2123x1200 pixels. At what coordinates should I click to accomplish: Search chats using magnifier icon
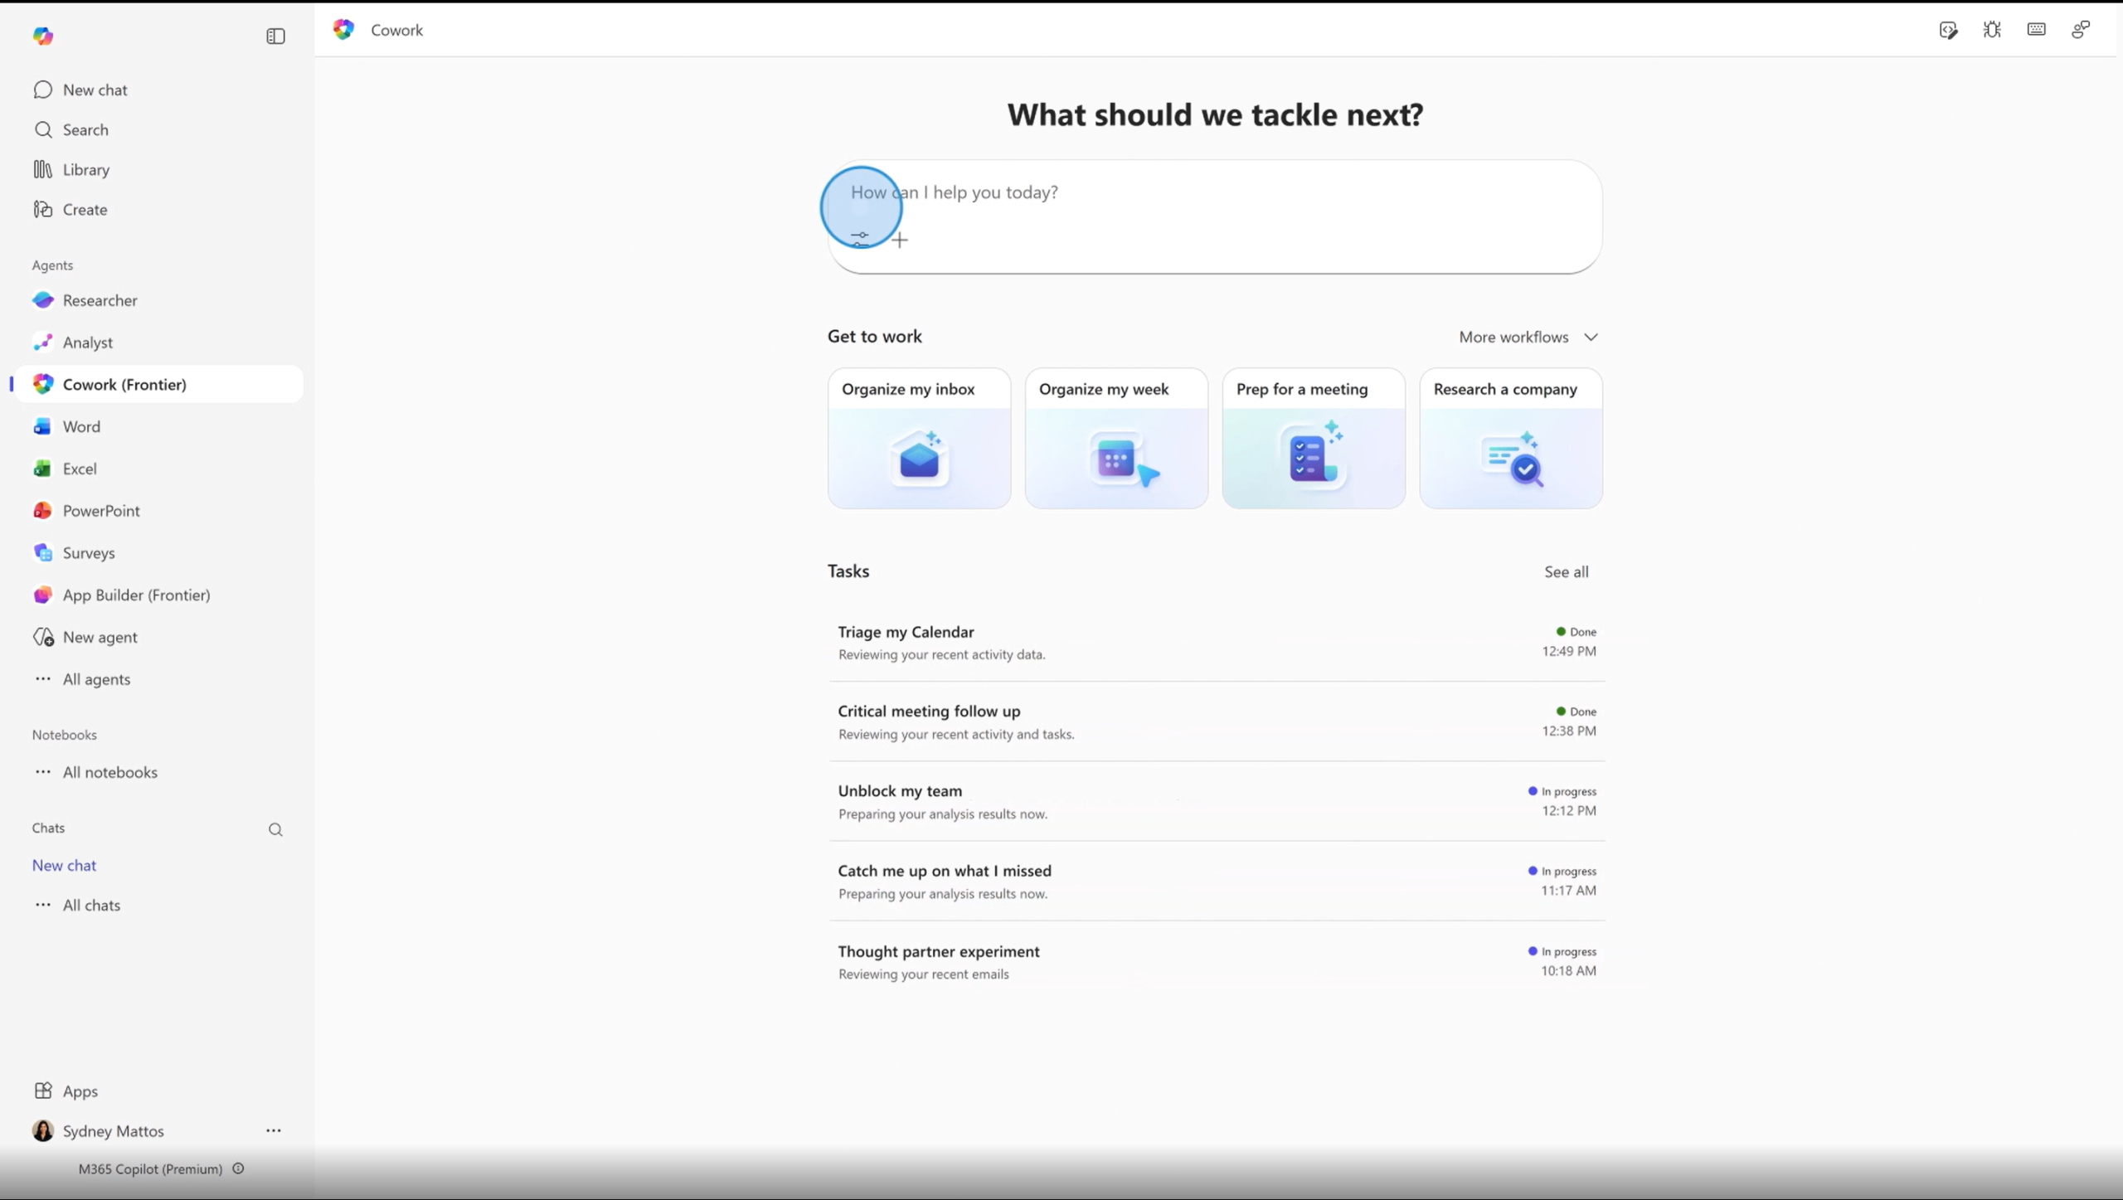tap(275, 830)
